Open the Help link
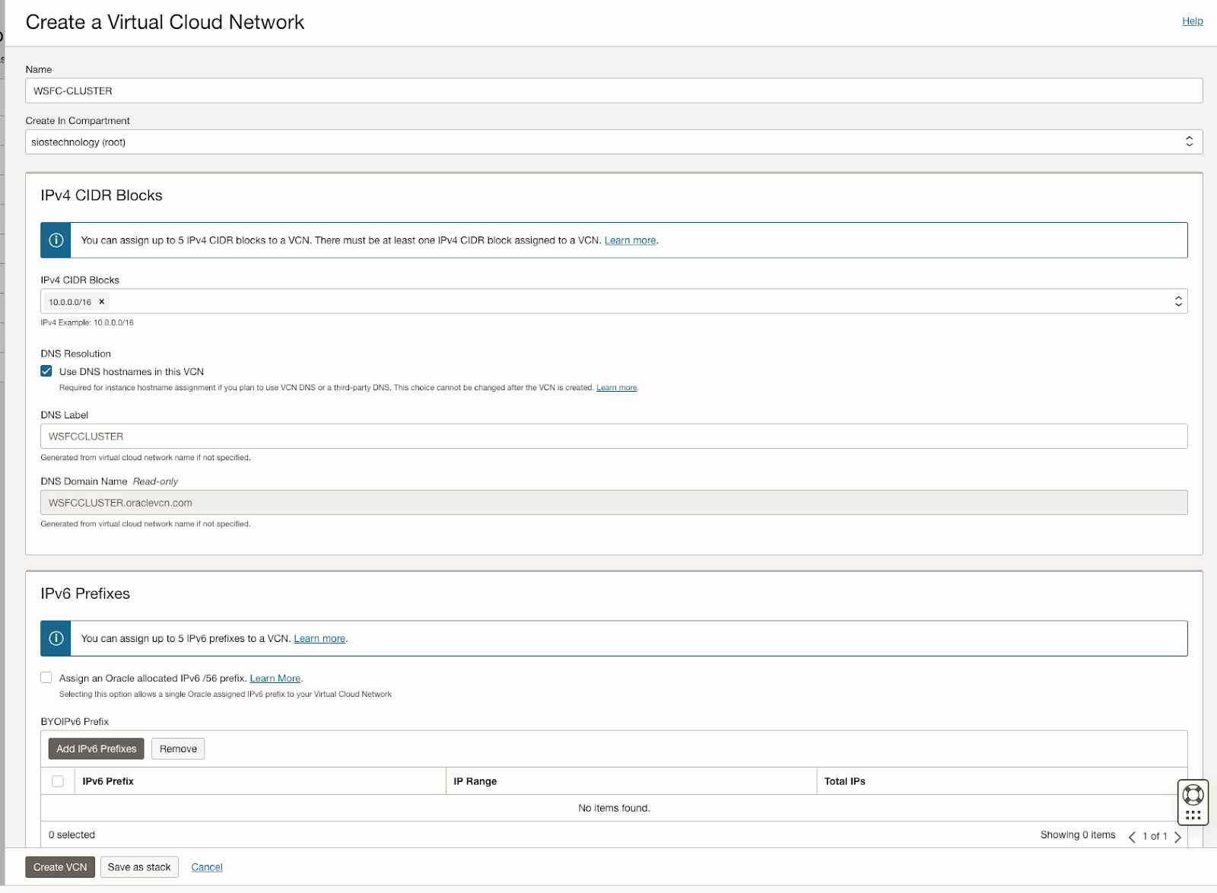The height and width of the screenshot is (893, 1217). [x=1192, y=21]
